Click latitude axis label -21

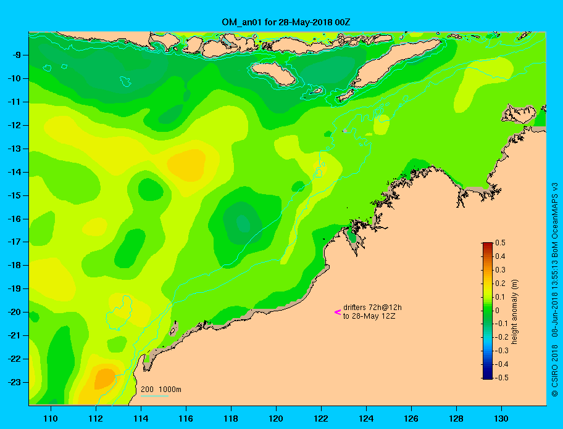click(15, 336)
